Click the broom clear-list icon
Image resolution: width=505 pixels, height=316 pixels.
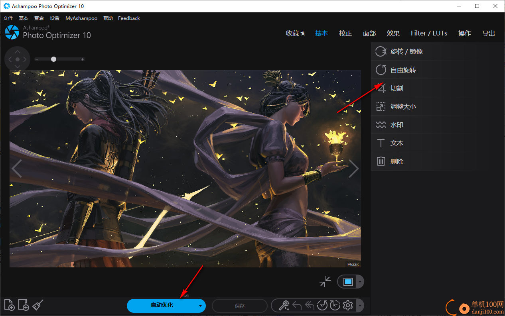(x=37, y=305)
